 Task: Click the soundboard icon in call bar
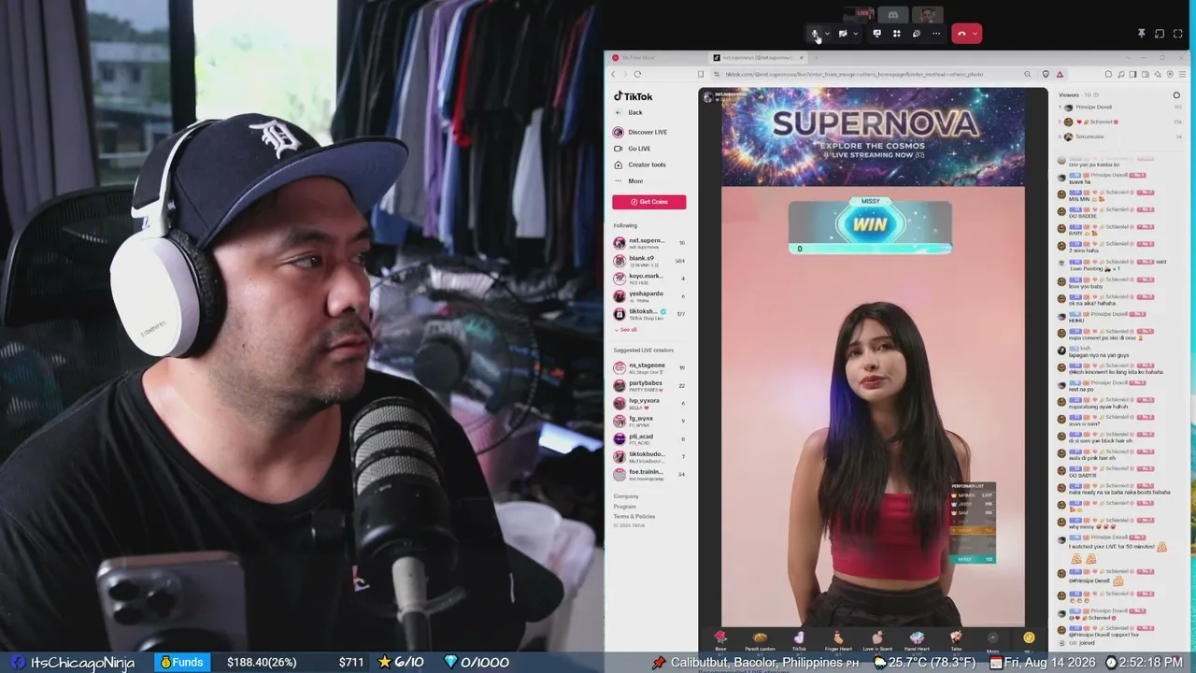click(x=916, y=34)
